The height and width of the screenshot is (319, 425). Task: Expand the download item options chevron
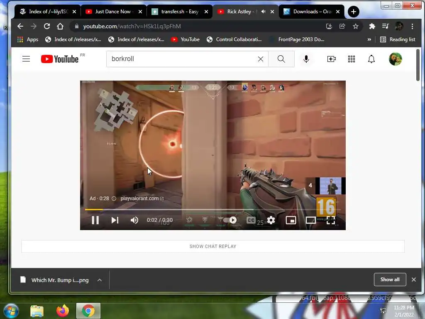click(100, 280)
